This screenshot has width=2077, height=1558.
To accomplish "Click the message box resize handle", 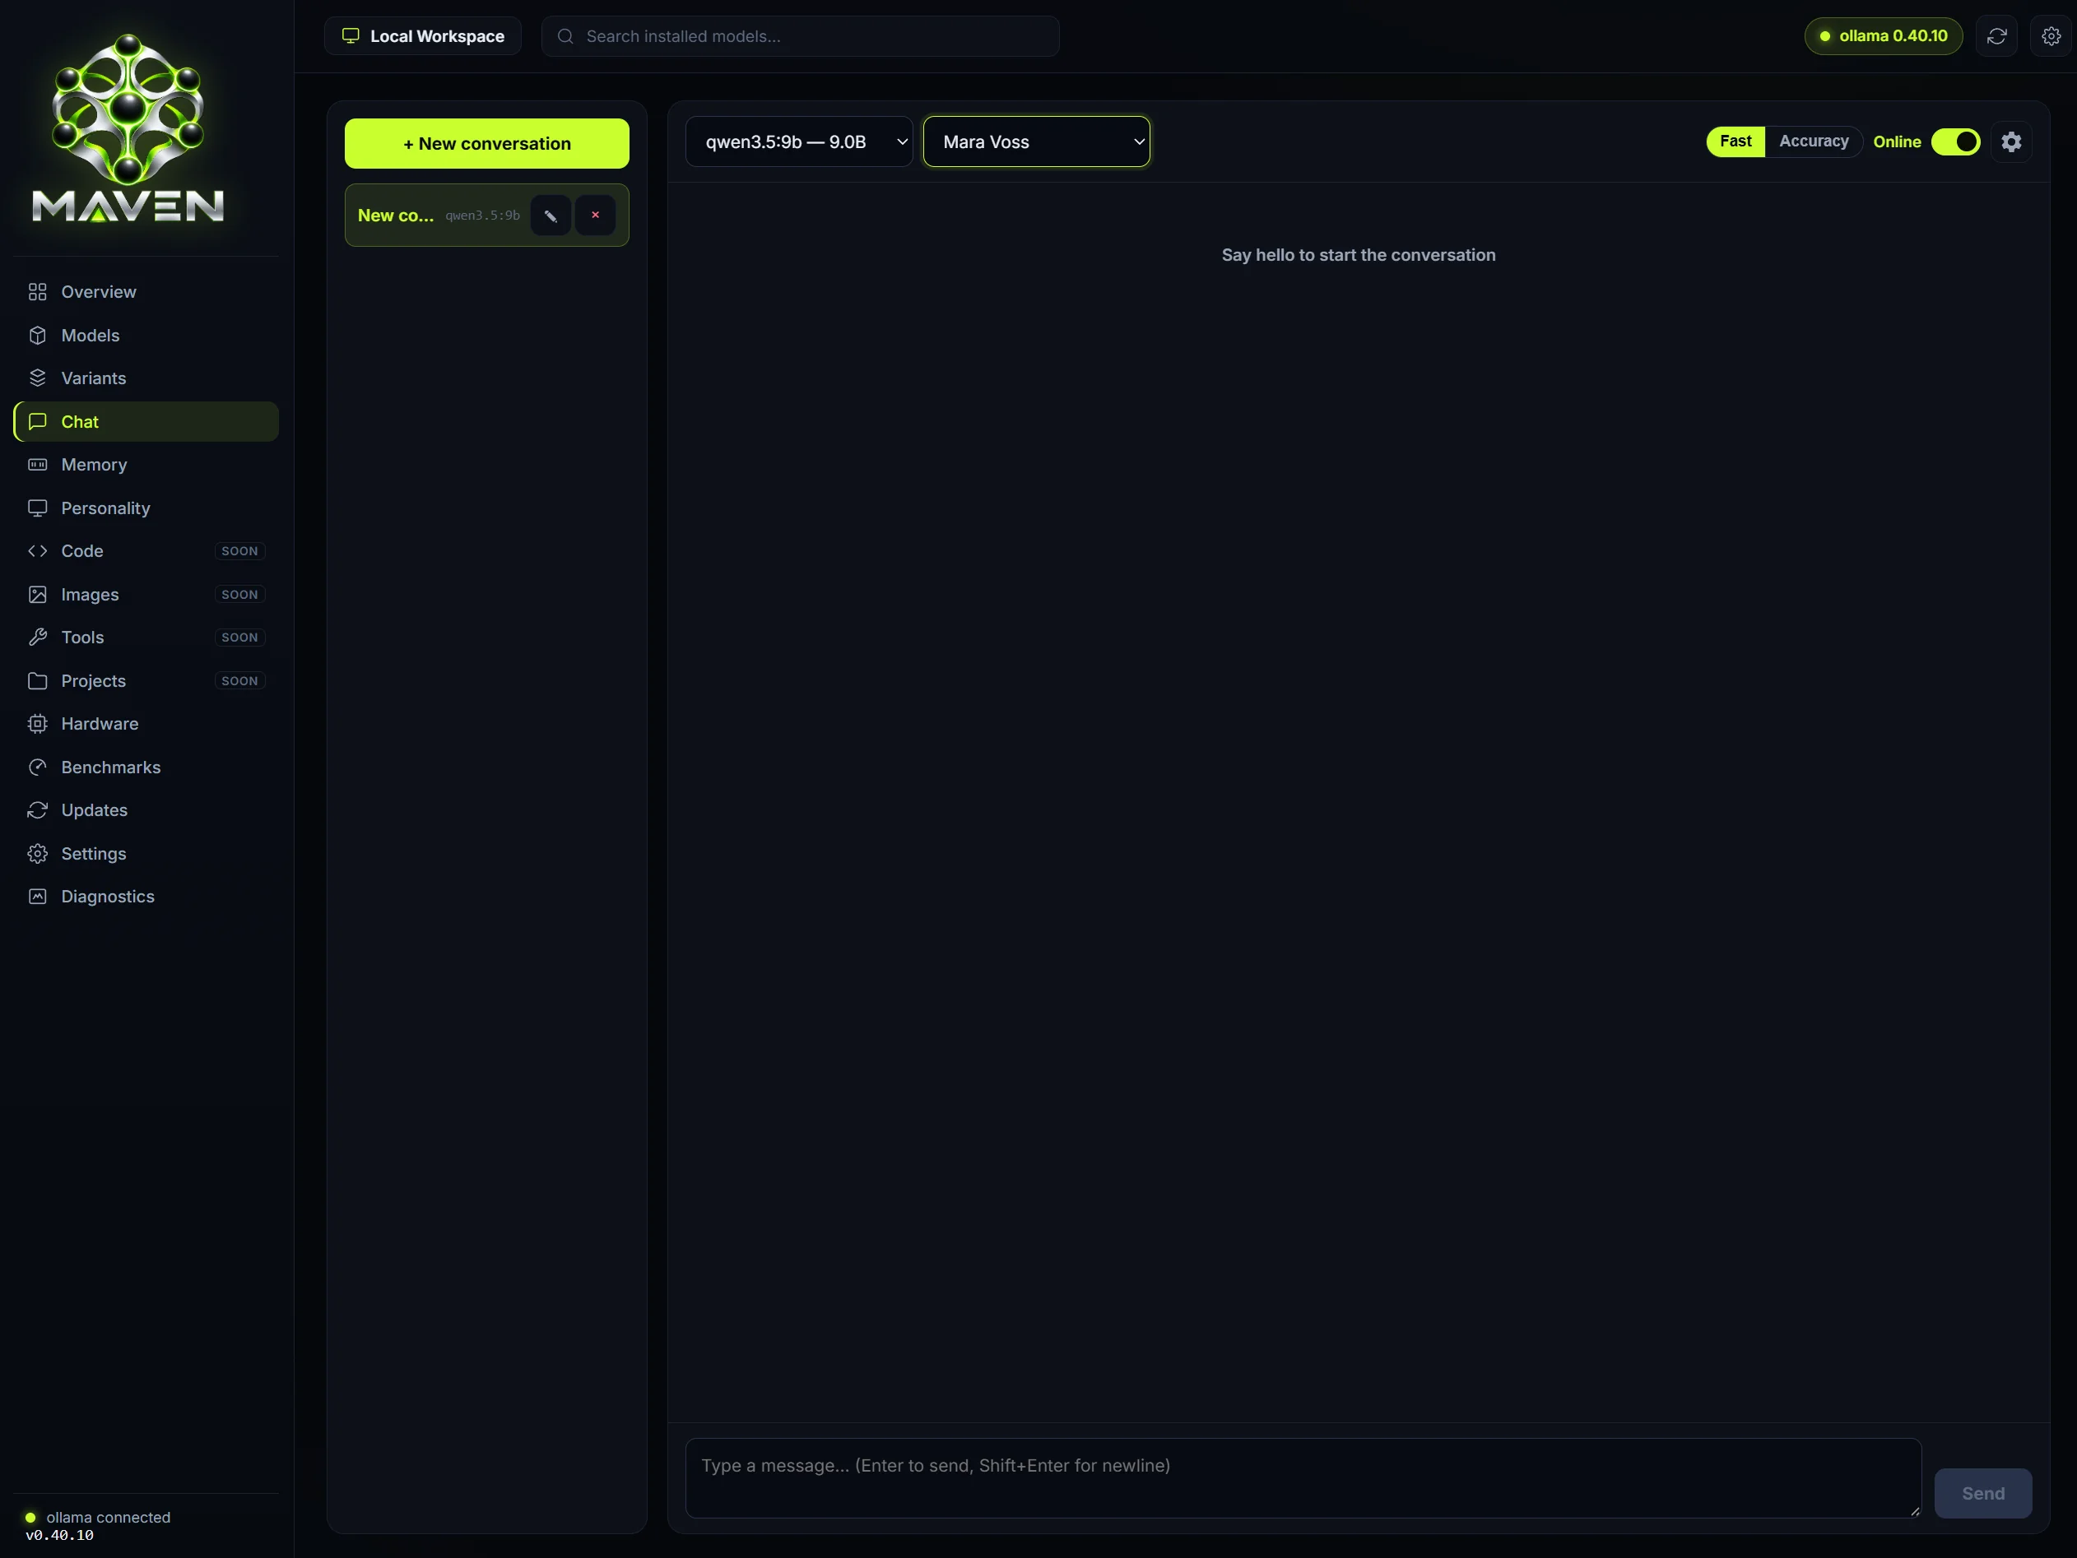I will [x=1915, y=1510].
